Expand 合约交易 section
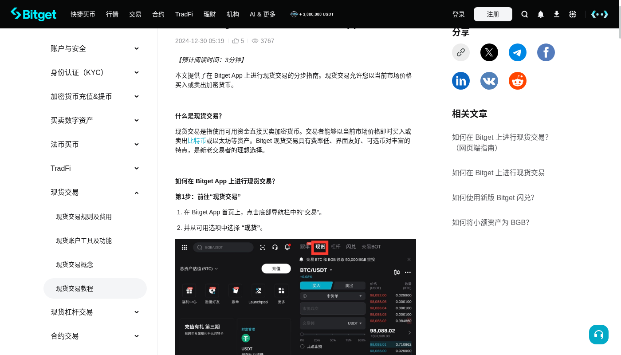The width and height of the screenshot is (621, 355). [x=95, y=336]
